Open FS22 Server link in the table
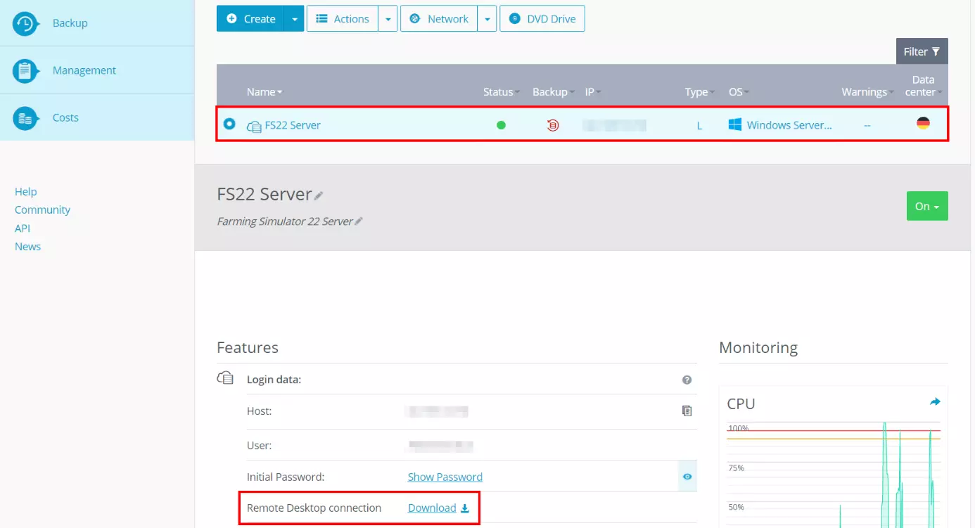This screenshot has height=528, width=975. tap(293, 125)
